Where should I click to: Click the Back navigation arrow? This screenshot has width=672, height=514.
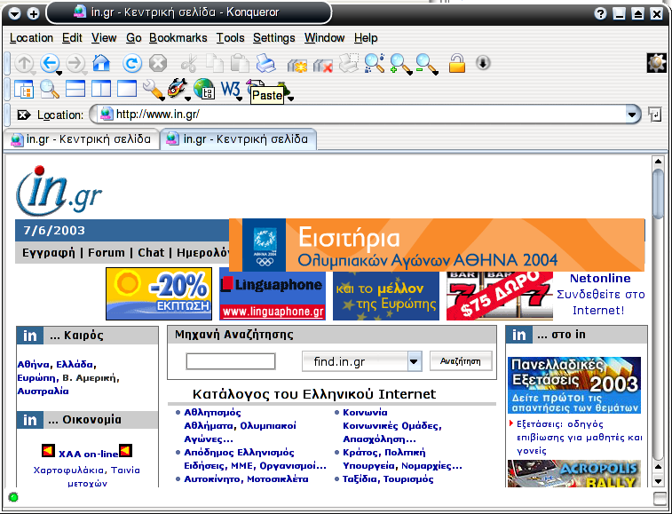tap(50, 63)
